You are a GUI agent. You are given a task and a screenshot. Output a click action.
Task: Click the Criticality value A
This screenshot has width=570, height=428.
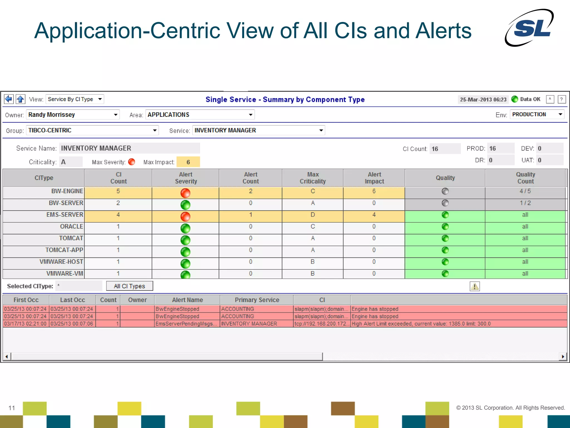[x=71, y=162]
